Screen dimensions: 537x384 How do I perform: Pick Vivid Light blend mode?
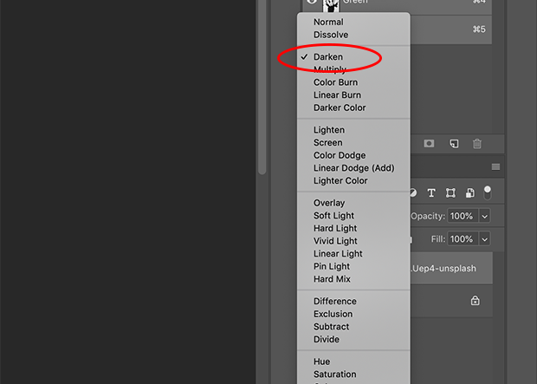click(353, 241)
